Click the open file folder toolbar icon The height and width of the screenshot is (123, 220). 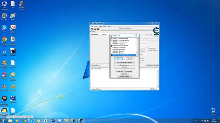click(x=95, y=29)
